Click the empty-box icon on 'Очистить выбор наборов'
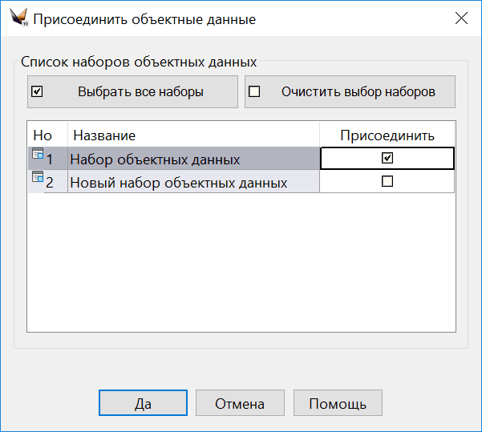 [x=255, y=91]
